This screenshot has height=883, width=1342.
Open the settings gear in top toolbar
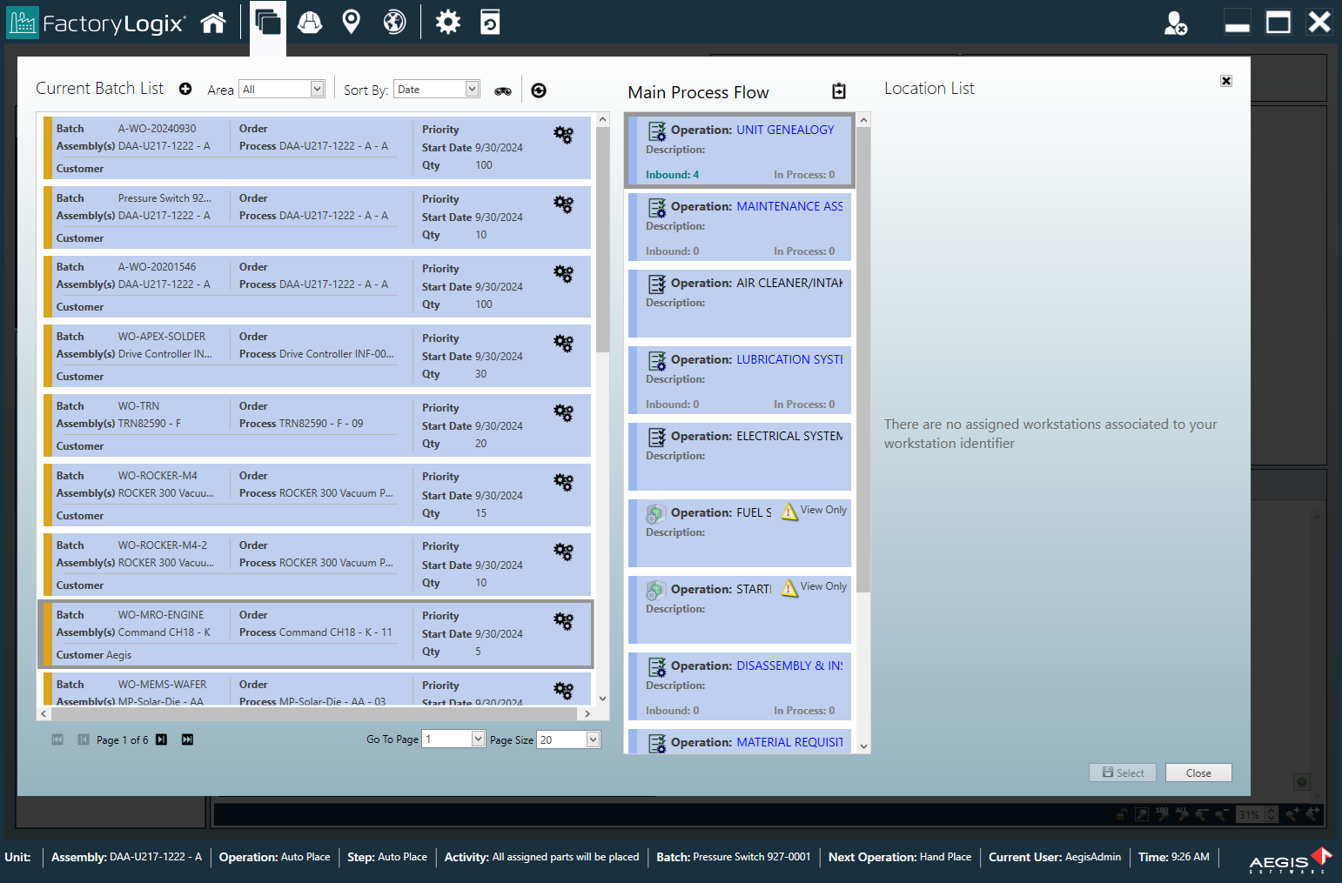pyautogui.click(x=447, y=22)
